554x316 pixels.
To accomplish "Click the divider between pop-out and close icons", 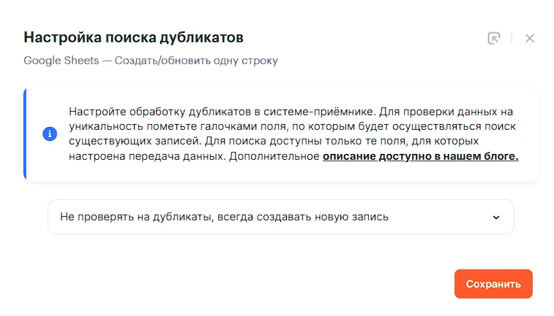I will [512, 38].
